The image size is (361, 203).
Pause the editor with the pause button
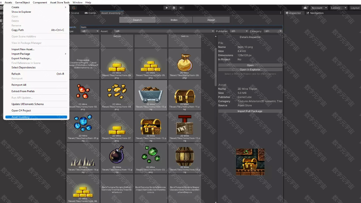coord(174,8)
